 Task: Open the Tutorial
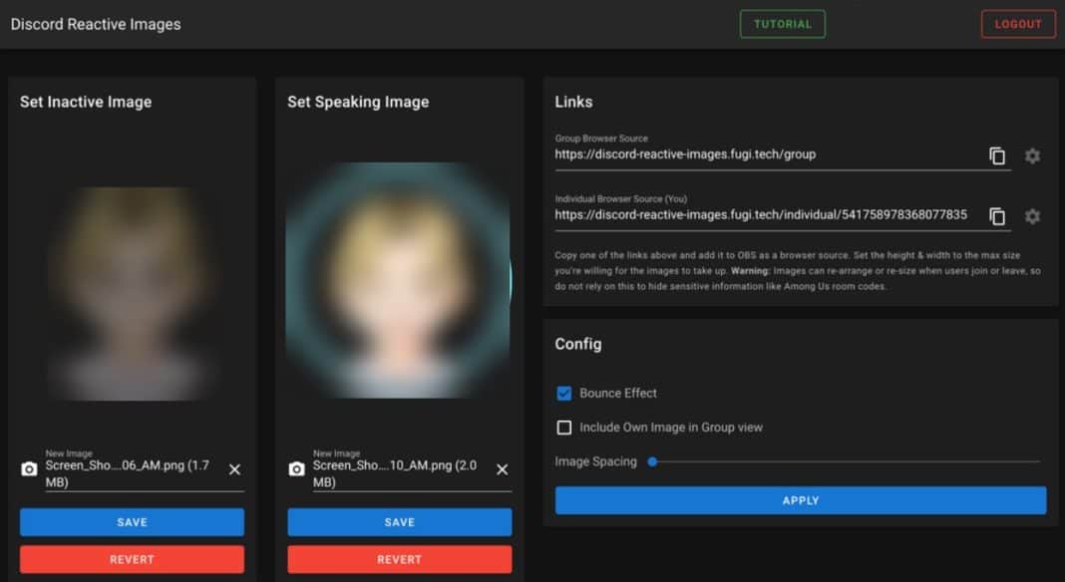(783, 24)
